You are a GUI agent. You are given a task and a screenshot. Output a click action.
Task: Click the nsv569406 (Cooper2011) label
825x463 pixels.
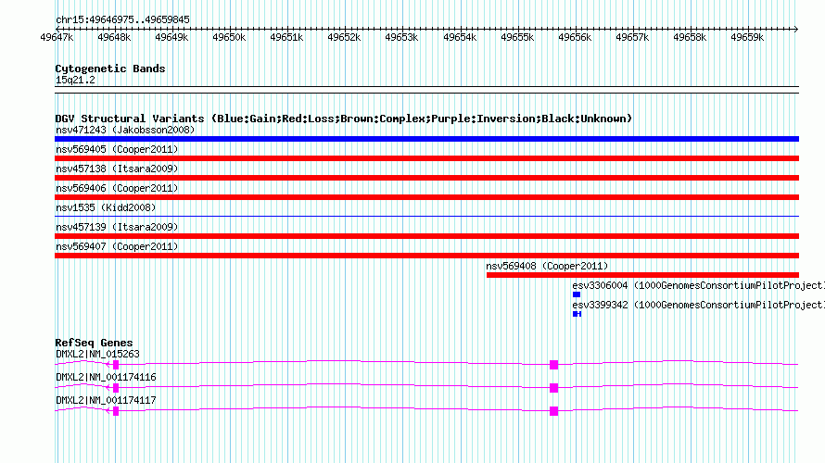click(117, 188)
